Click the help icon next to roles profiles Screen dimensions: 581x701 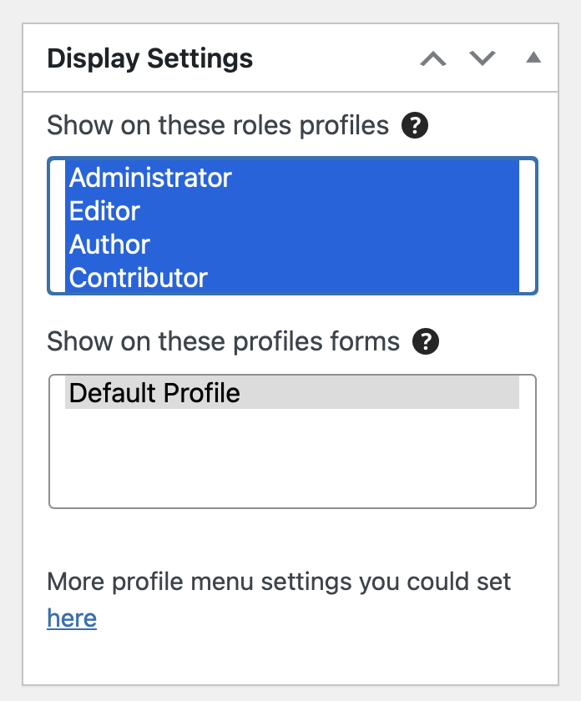pyautogui.click(x=413, y=124)
